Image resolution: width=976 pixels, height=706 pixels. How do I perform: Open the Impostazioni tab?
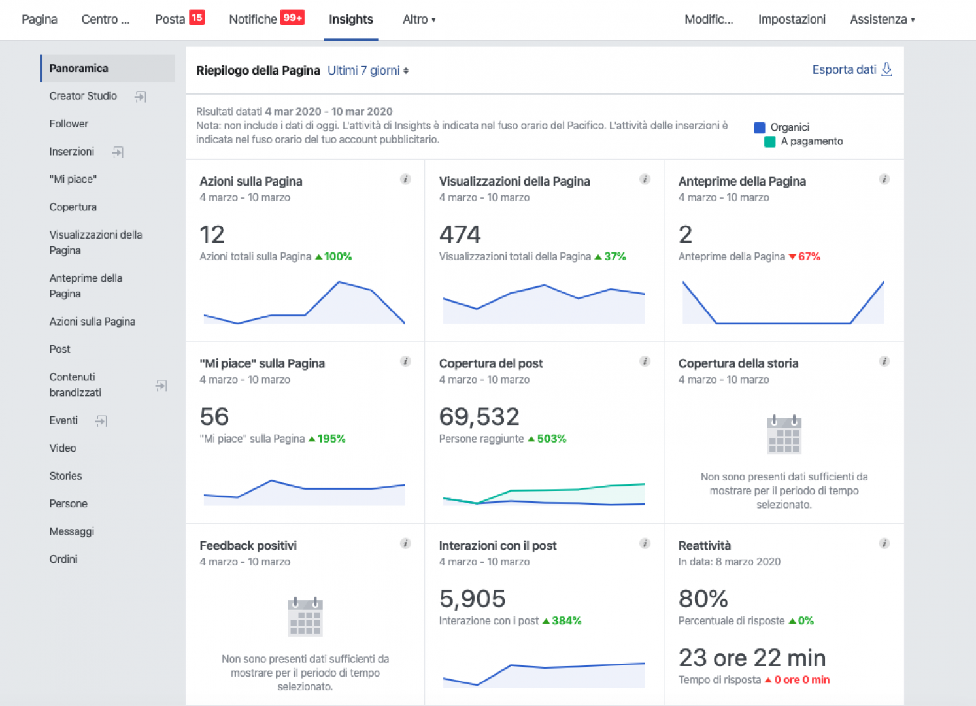[792, 20]
